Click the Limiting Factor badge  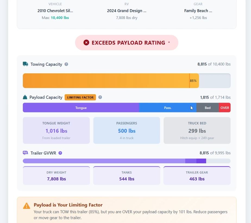click(x=80, y=97)
